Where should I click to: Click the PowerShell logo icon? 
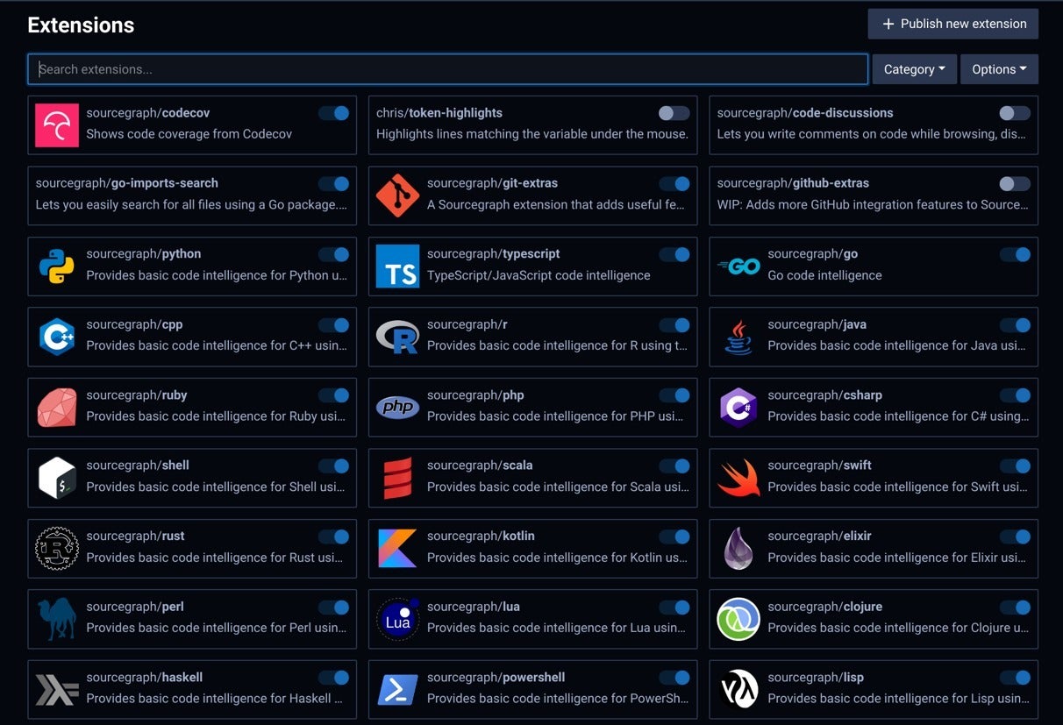point(397,690)
